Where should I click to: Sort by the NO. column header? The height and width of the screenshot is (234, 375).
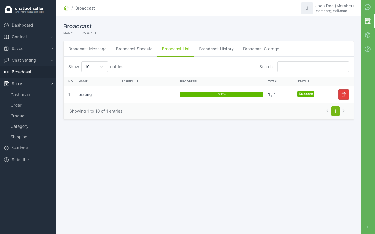[x=71, y=82]
